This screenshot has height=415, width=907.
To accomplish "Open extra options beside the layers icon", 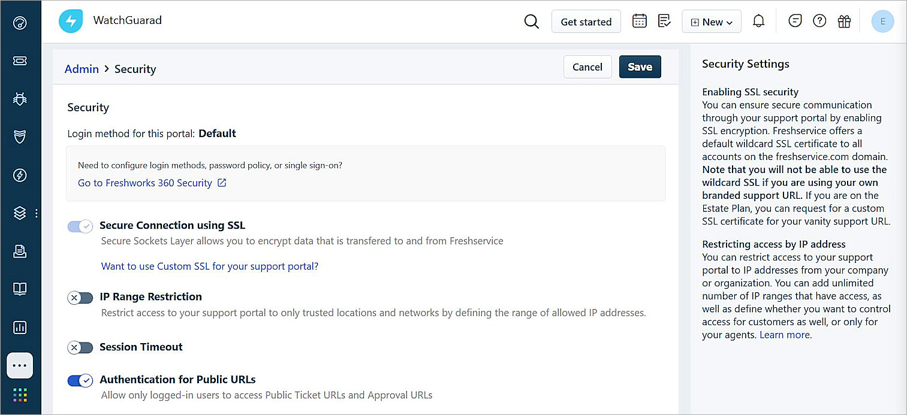I will click(36, 213).
